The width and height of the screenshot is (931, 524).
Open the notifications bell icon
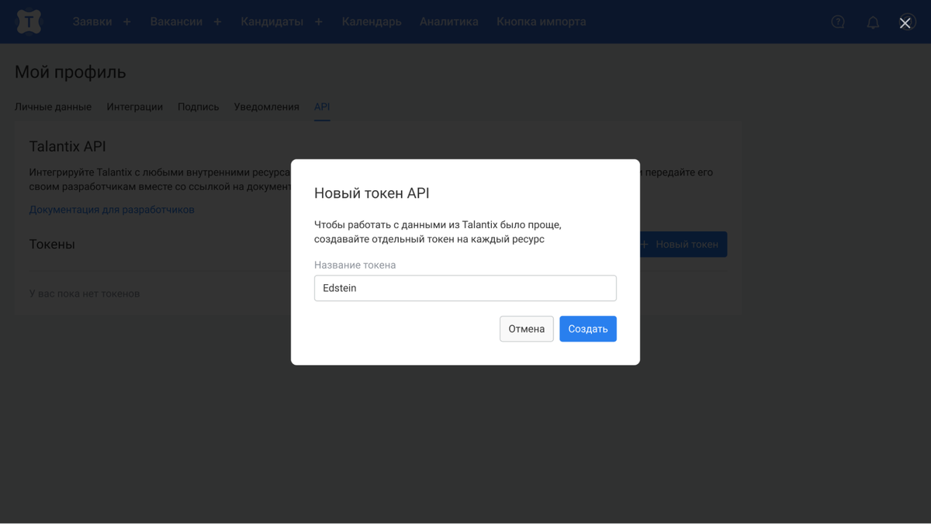coord(873,22)
